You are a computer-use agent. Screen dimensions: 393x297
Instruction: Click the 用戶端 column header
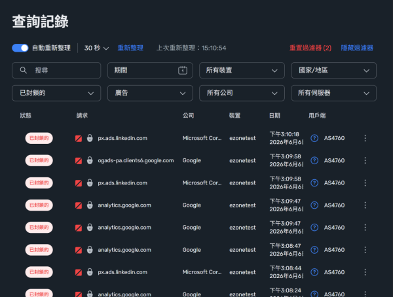pyautogui.click(x=317, y=115)
